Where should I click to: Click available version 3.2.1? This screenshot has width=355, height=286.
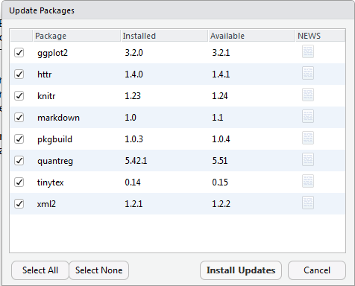click(x=221, y=53)
